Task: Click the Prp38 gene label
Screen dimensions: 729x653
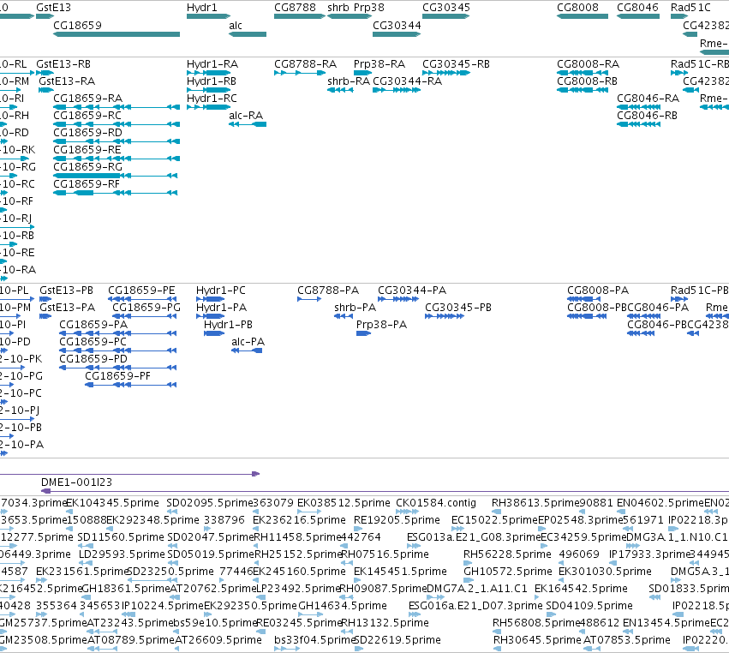Action: [x=368, y=8]
